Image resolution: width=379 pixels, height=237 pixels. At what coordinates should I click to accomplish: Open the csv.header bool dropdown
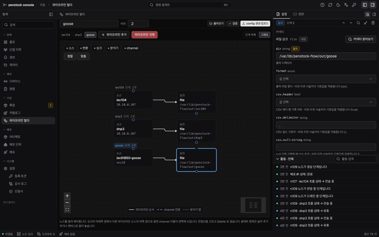[x=326, y=102]
